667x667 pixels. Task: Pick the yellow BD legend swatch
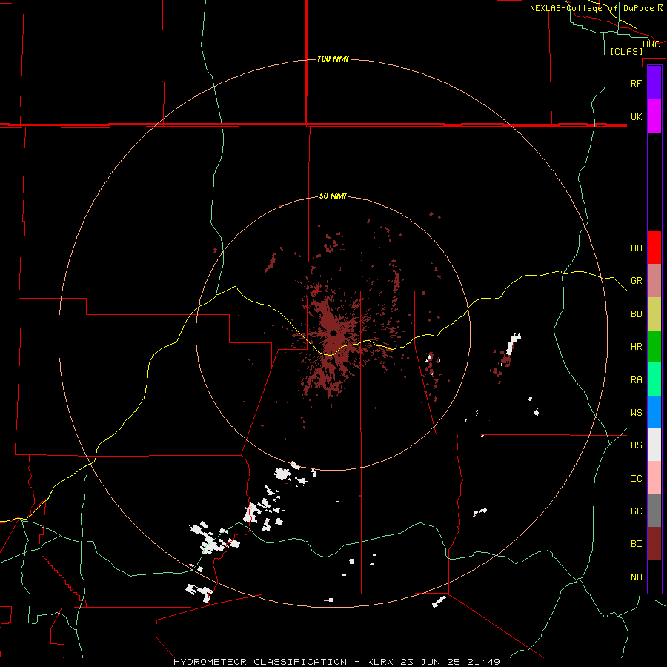click(x=654, y=314)
